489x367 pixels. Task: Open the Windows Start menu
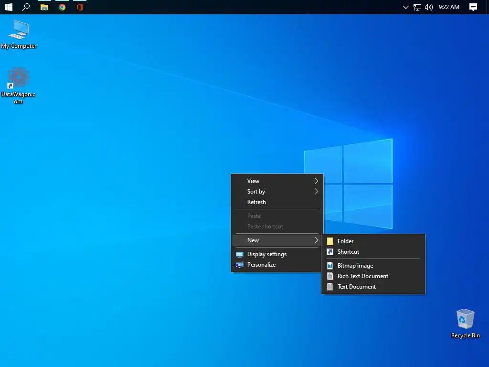point(9,7)
